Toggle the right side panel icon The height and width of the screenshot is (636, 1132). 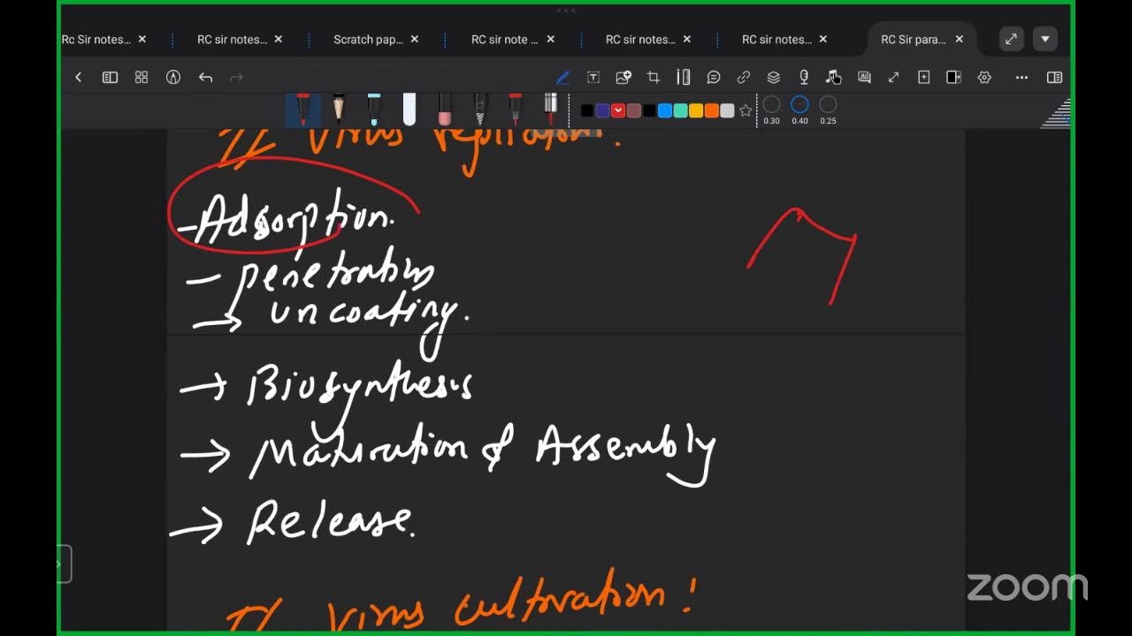click(1054, 78)
